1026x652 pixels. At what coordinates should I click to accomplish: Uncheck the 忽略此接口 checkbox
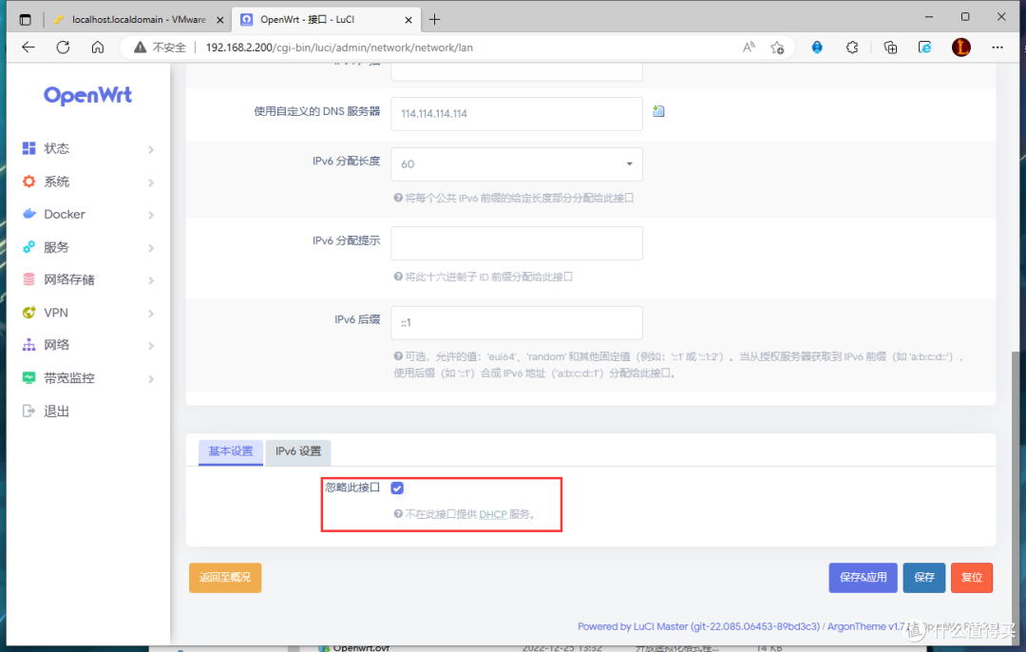pos(397,488)
